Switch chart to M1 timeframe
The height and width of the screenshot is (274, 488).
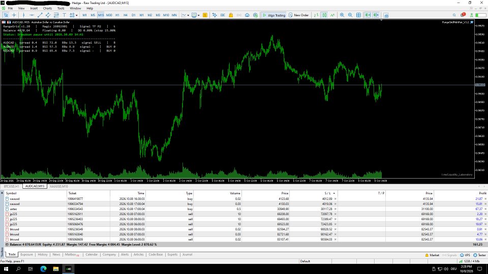pos(85,15)
